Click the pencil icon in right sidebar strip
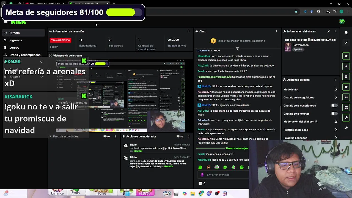 pyautogui.click(x=346, y=43)
